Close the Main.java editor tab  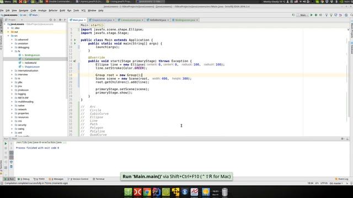pyautogui.click(x=85, y=20)
